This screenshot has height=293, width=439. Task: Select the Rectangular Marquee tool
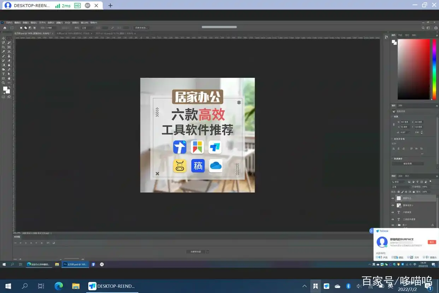pyautogui.click(x=9, y=38)
